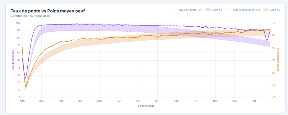Screen dimensions: 288x115
Task: Toggle the Zone Y1 legend entry
Action: click(214, 10)
